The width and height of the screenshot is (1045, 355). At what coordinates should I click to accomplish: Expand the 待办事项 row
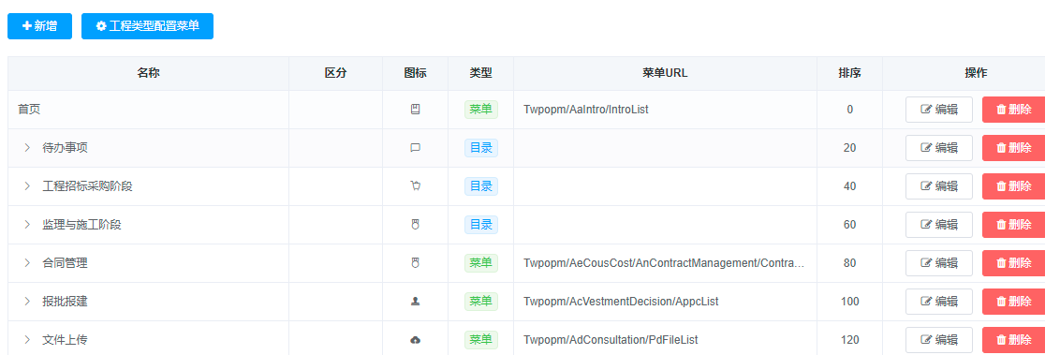27,148
